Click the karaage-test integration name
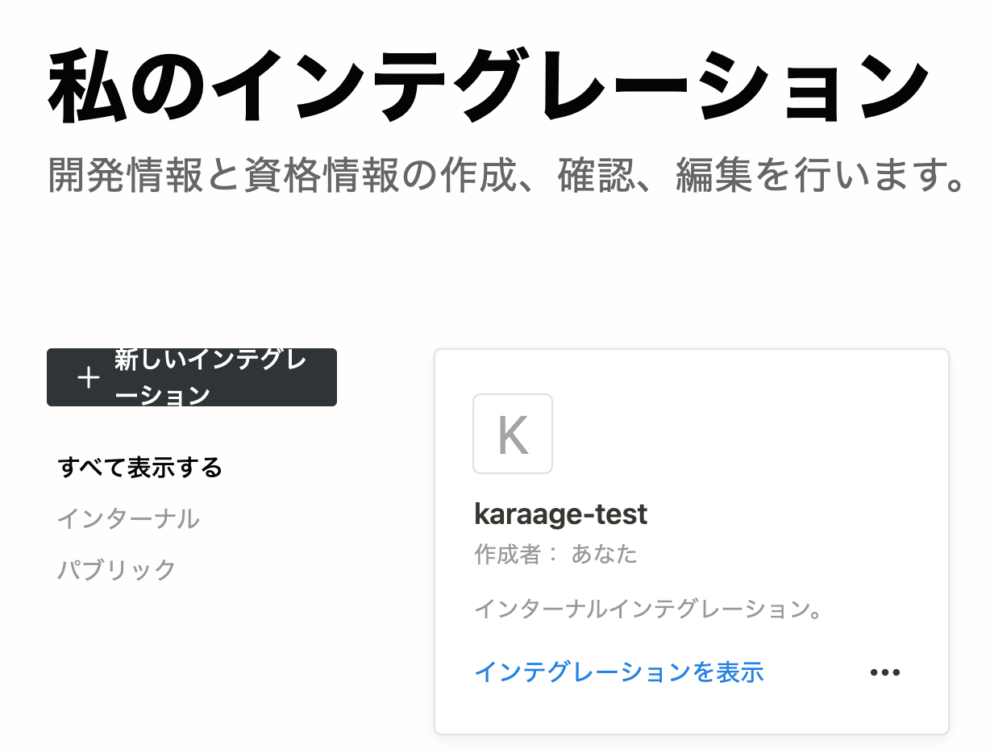Image resolution: width=990 pixels, height=753 pixels. (x=561, y=514)
